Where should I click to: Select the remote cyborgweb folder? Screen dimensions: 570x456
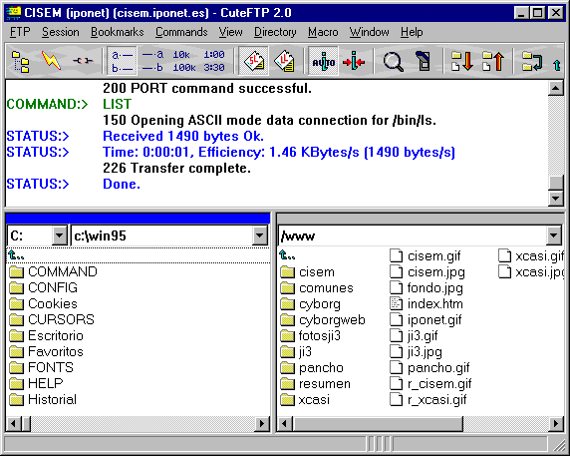point(323,320)
